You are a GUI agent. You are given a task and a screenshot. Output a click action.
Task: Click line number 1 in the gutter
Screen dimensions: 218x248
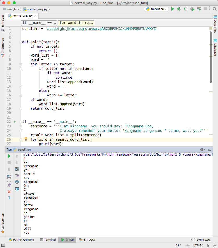pos(10,29)
